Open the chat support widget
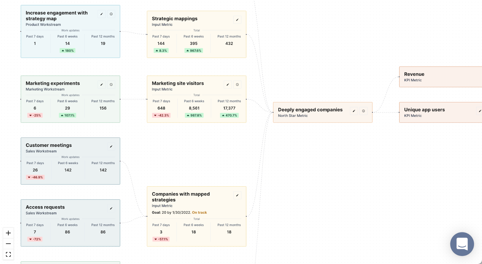Screen dimensions: 482x264 tap(462, 244)
